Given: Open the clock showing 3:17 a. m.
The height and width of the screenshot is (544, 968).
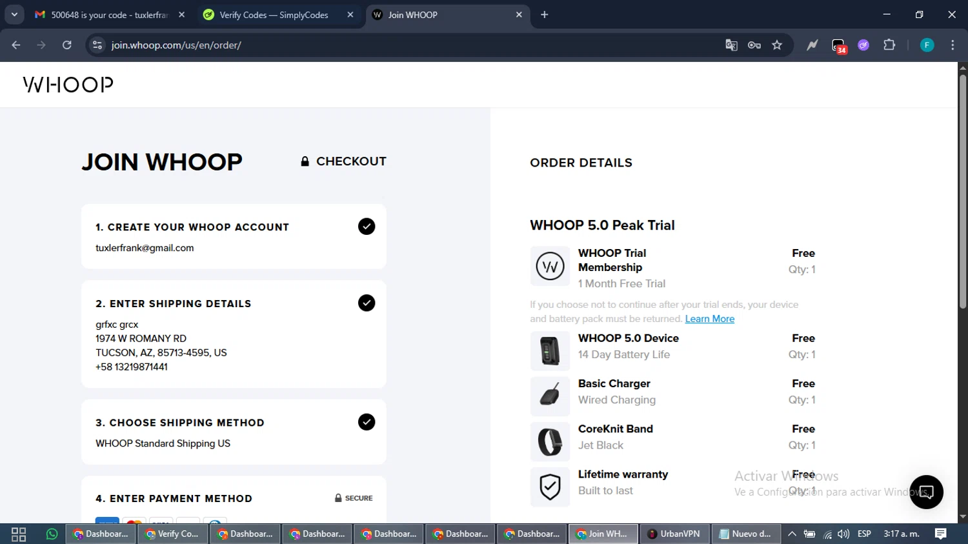Looking at the screenshot, I should point(902,534).
